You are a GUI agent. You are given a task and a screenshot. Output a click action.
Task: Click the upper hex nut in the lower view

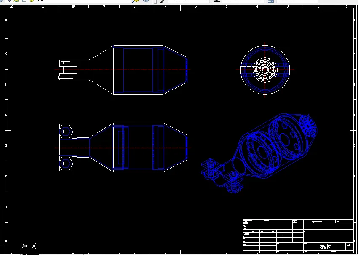pos(66,132)
